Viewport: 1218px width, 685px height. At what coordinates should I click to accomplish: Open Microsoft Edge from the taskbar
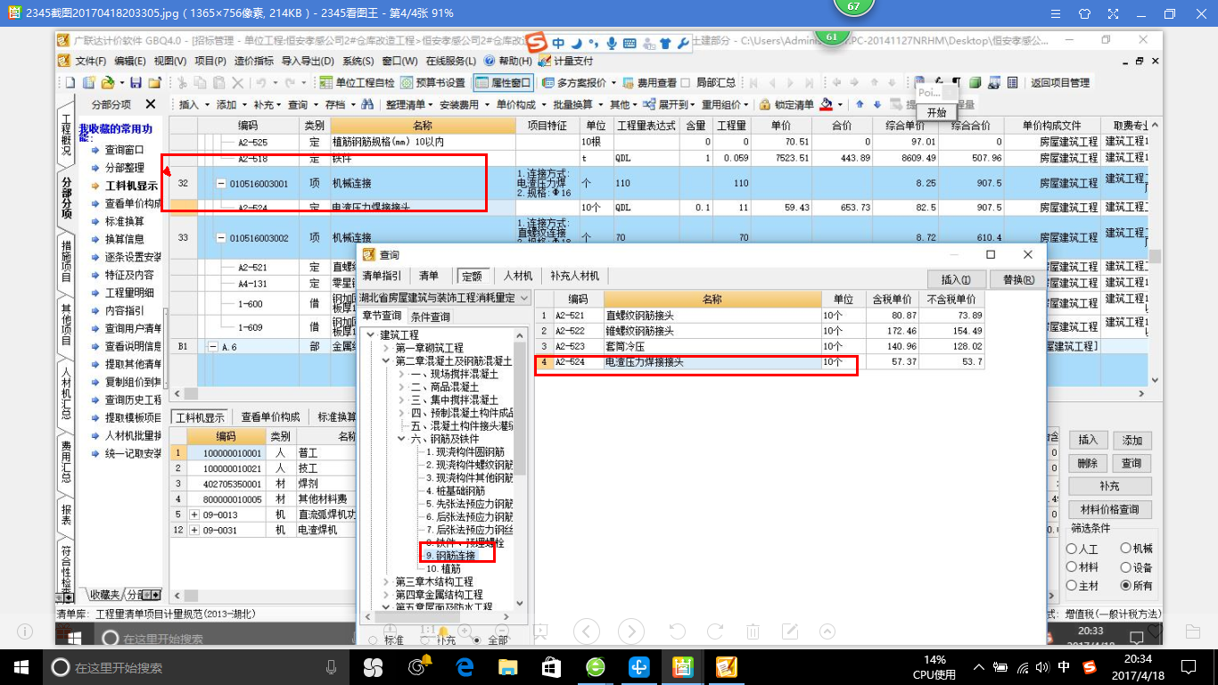(x=464, y=666)
